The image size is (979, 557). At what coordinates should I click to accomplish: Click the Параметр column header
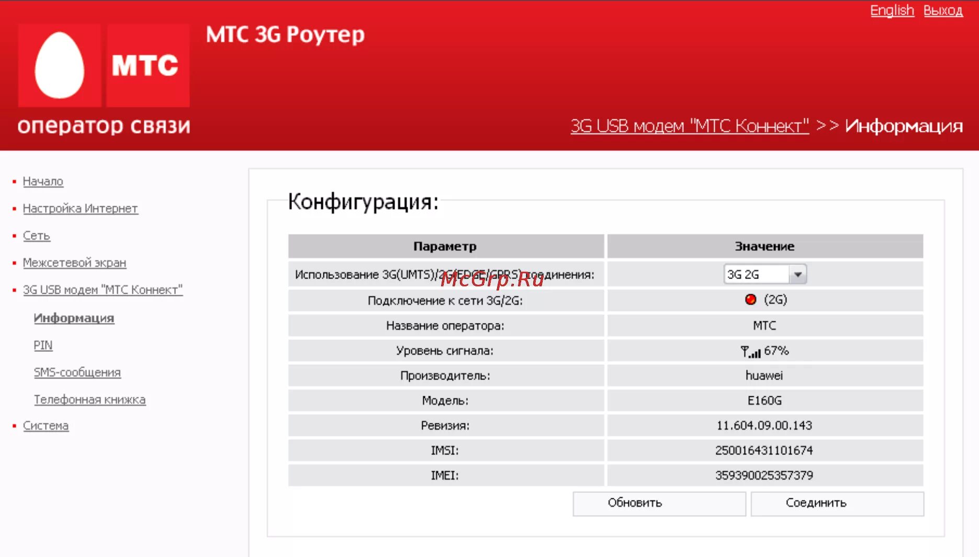446,246
